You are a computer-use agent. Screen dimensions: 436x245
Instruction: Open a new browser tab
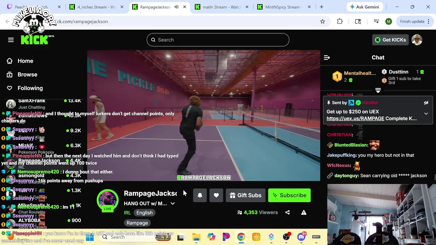click(x=321, y=7)
